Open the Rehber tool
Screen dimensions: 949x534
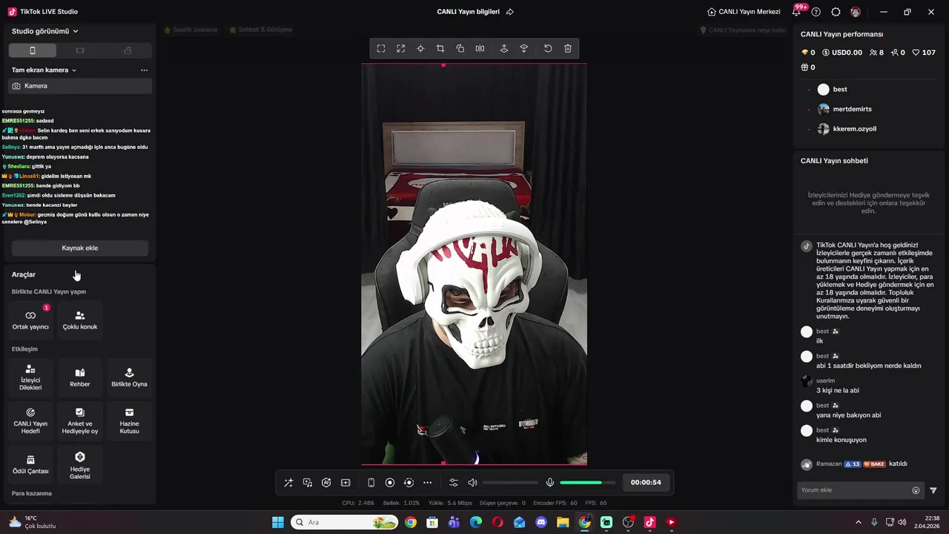pos(80,378)
